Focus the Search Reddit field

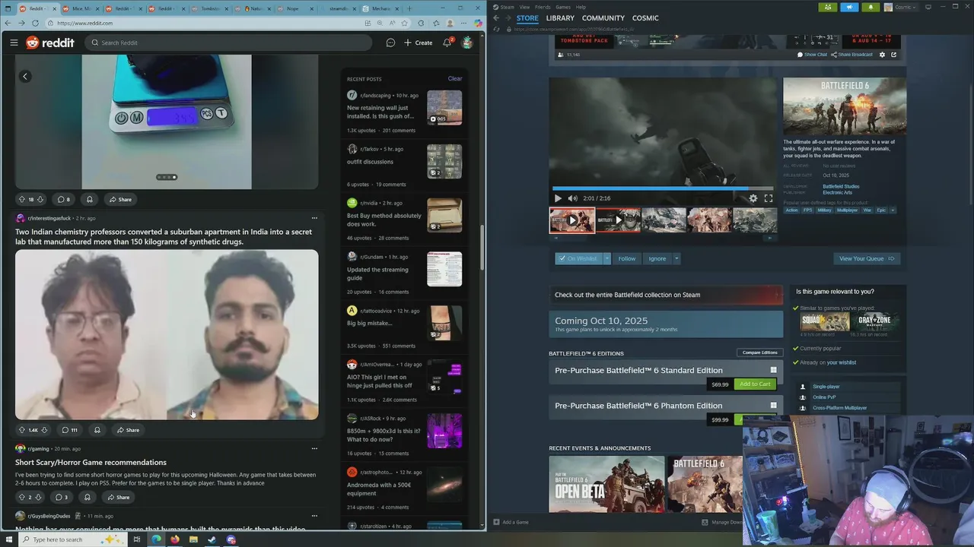point(228,43)
